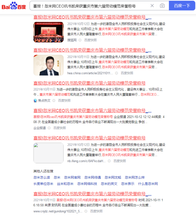
Task: Open the first result title above the hall photo
Action: tap(93, 17)
